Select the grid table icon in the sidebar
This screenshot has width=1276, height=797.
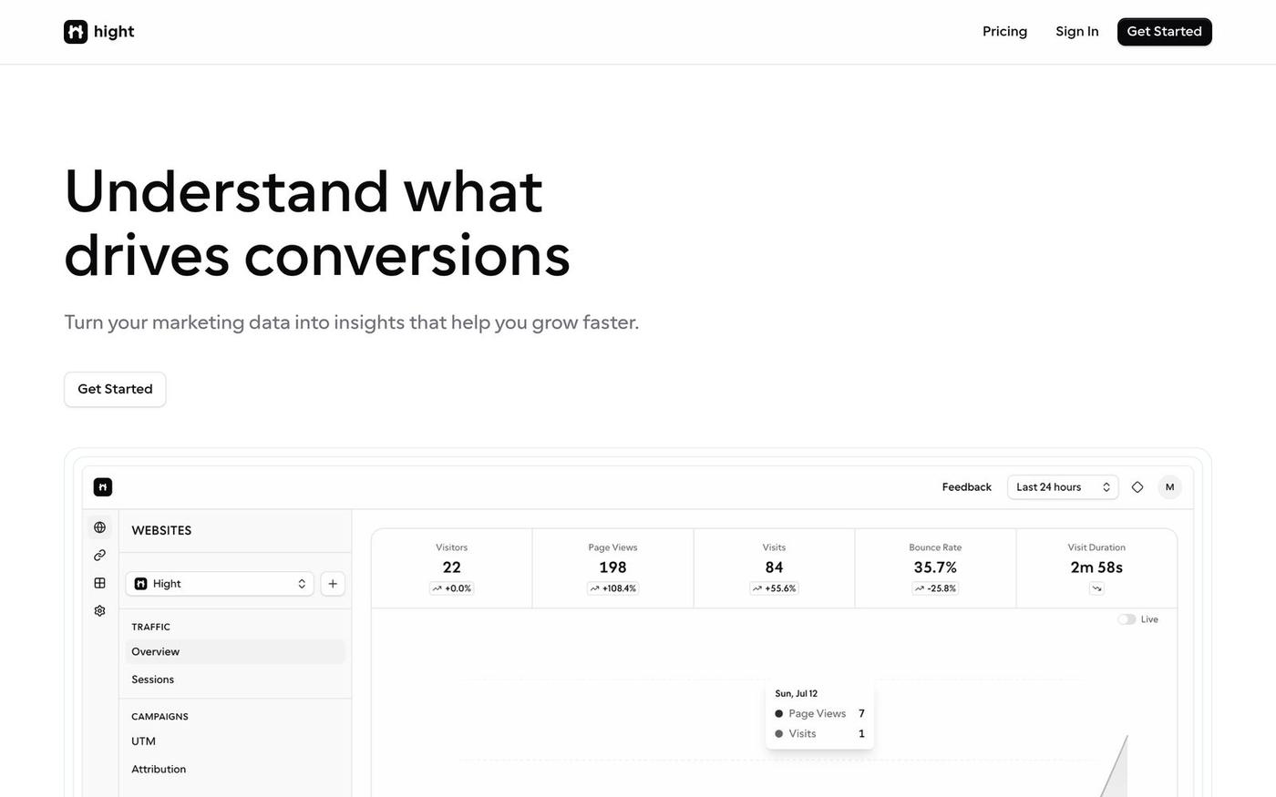[99, 583]
